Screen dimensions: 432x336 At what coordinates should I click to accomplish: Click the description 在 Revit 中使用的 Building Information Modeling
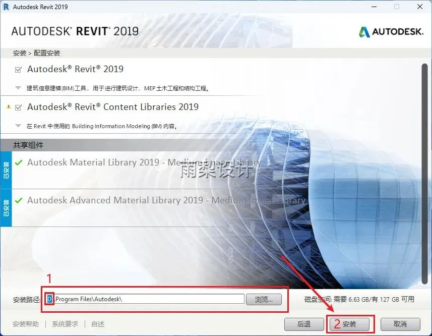pos(102,126)
